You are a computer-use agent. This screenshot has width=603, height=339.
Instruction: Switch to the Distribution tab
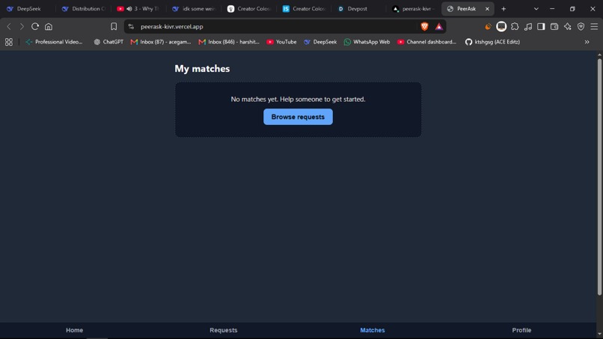coord(83,8)
